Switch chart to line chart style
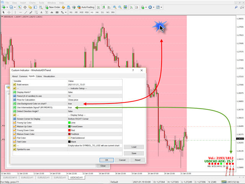 (x=109, y=7)
